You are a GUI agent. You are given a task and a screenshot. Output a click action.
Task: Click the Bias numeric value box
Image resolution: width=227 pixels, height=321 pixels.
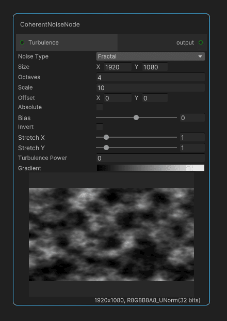192,118
